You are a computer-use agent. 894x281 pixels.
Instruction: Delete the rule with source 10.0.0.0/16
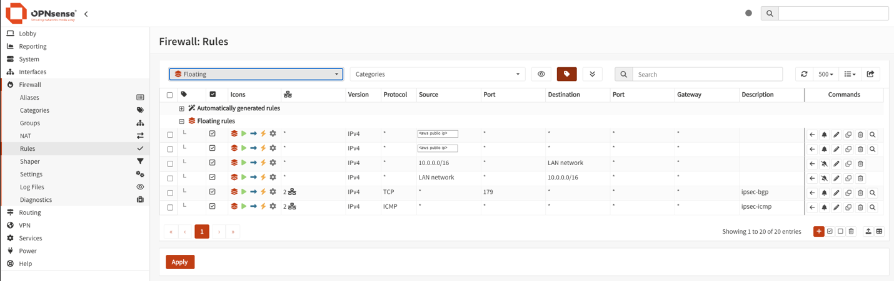pos(860,164)
